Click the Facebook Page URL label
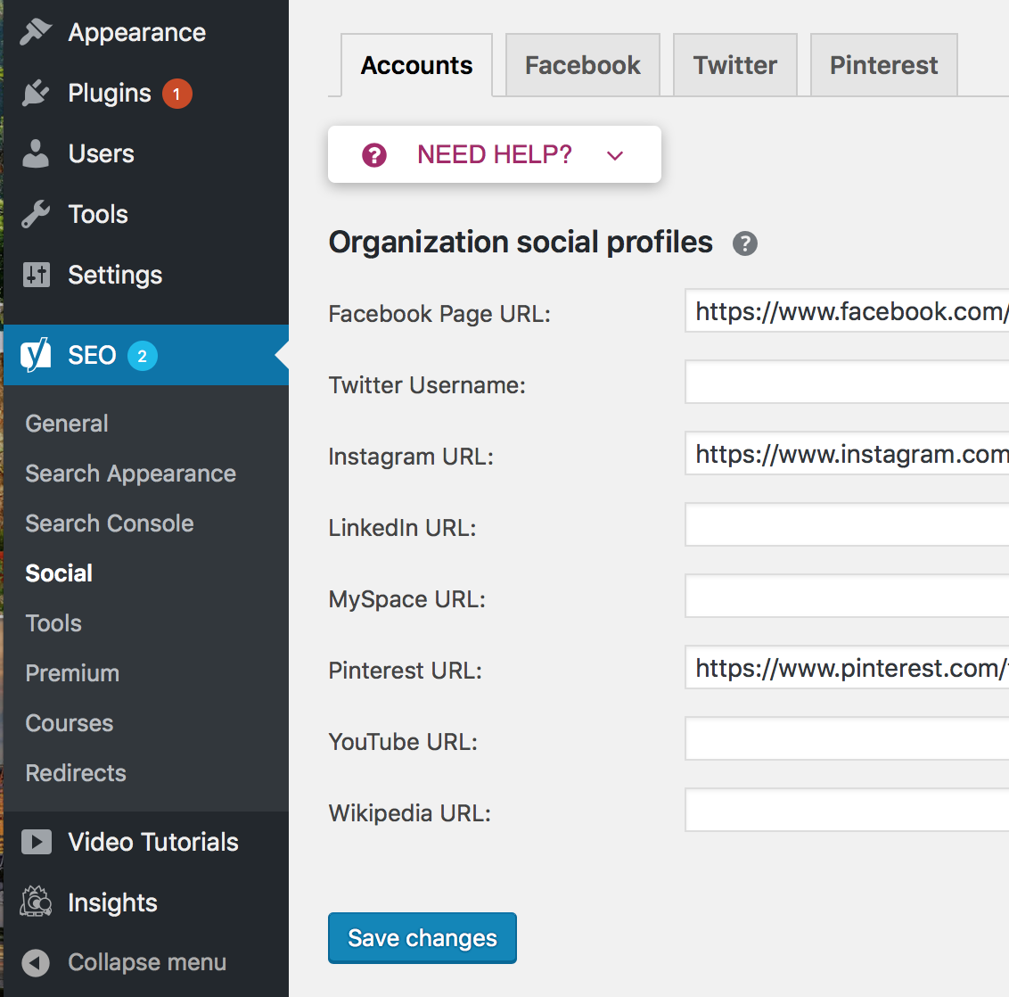1009x997 pixels. [x=439, y=314]
